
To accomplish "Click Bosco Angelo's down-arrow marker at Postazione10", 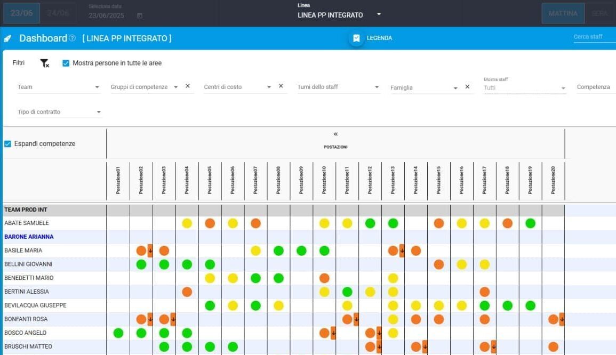I will click(333, 333).
